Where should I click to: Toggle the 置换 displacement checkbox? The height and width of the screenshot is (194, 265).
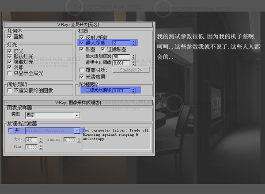10,37
